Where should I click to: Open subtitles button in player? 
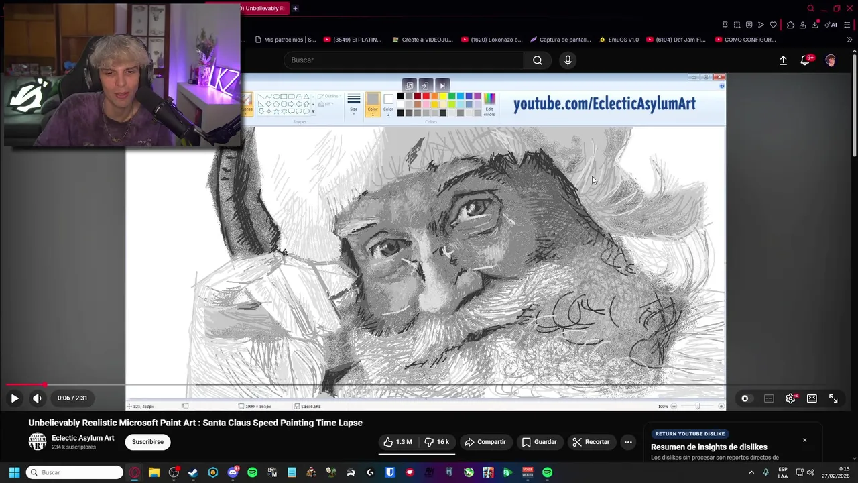click(x=769, y=398)
